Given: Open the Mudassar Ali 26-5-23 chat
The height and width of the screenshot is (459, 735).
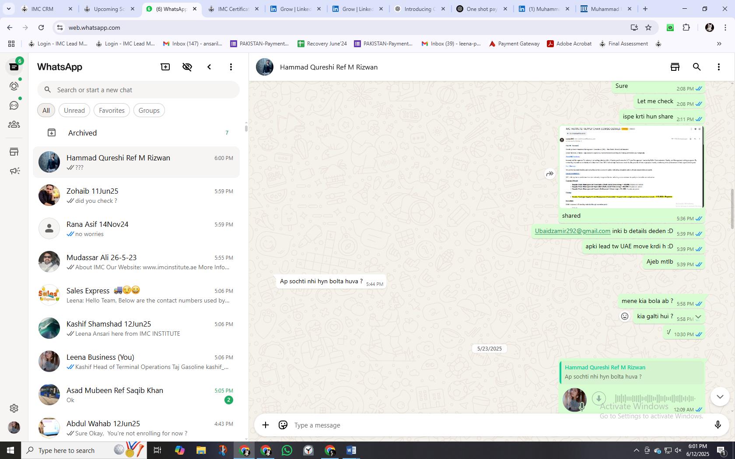Looking at the screenshot, I should [136, 262].
